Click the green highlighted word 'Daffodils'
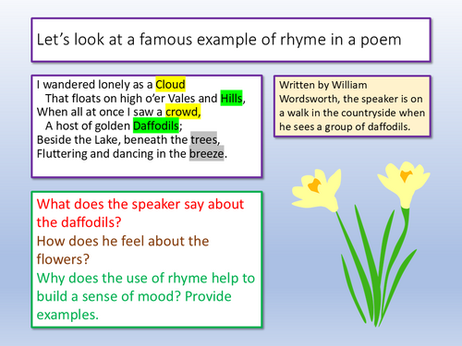 [156, 125]
